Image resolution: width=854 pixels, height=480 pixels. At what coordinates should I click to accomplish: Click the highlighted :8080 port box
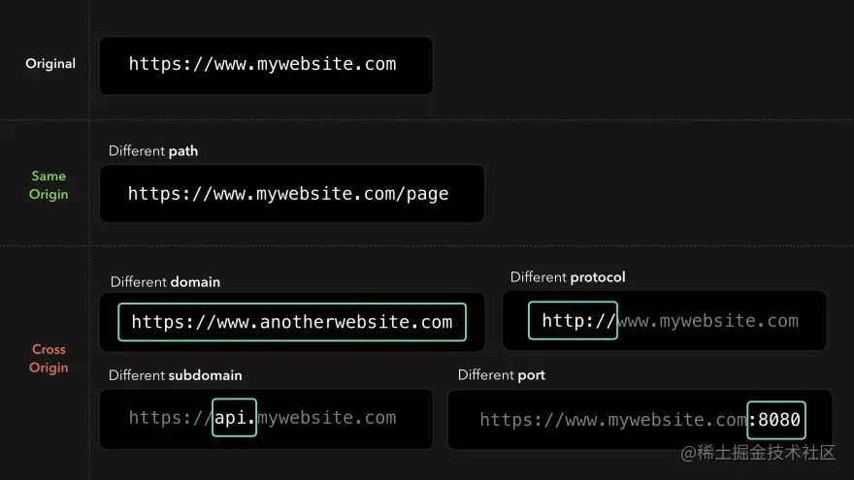tap(776, 420)
